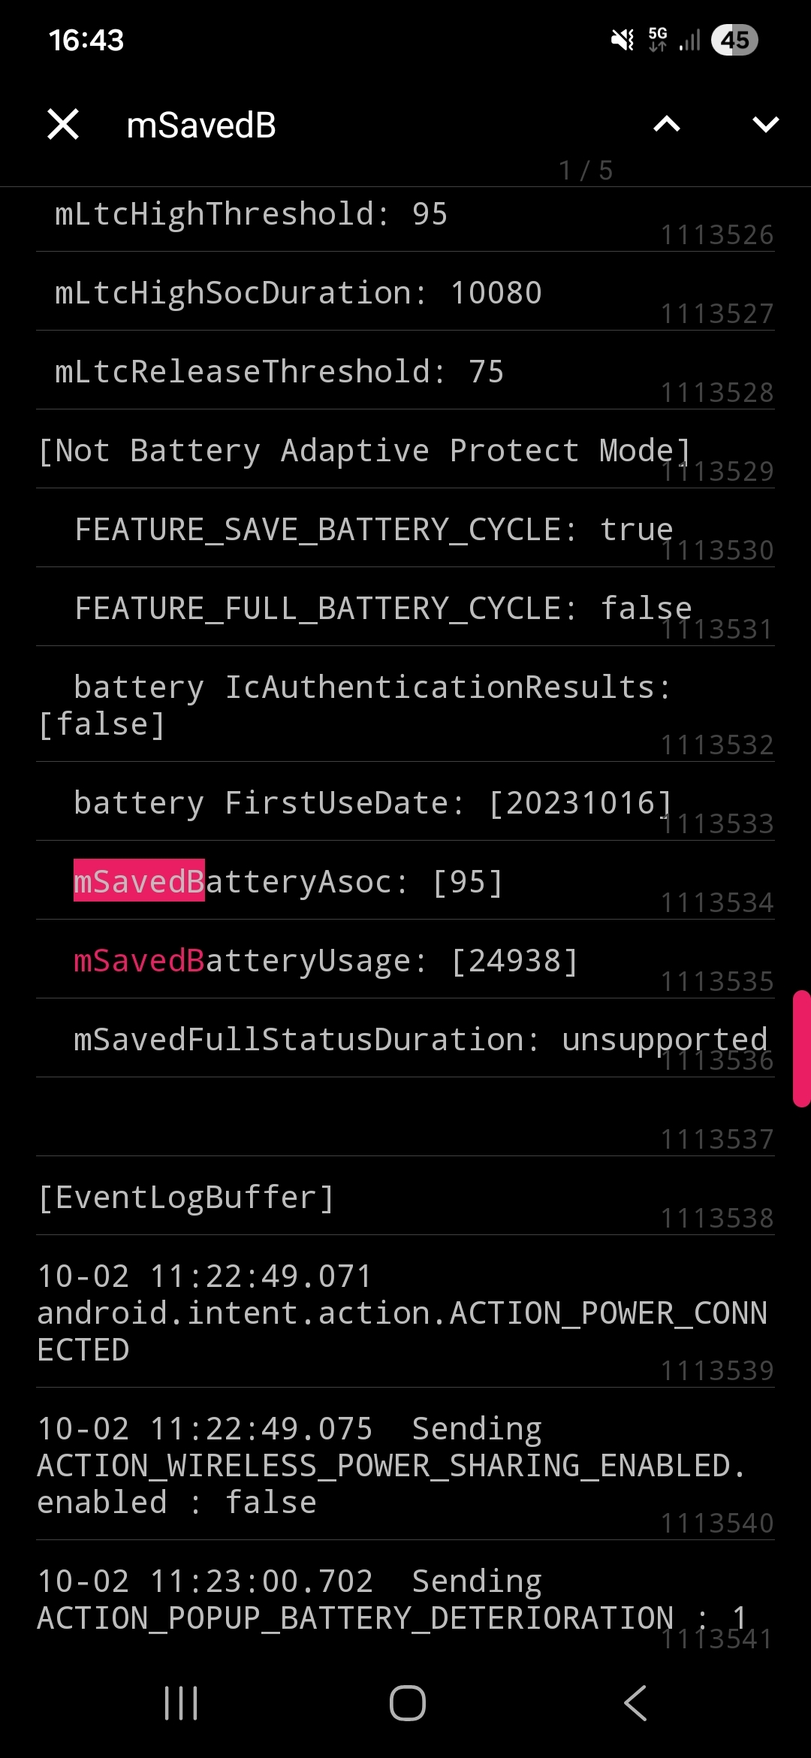
Task: Tap the 5G network status icon
Action: 658,40
